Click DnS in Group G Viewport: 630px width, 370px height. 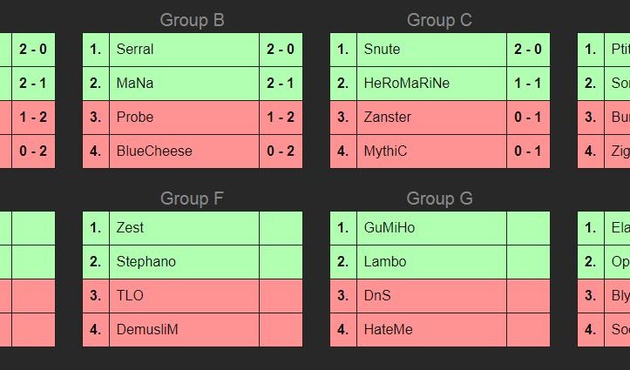[x=377, y=296]
